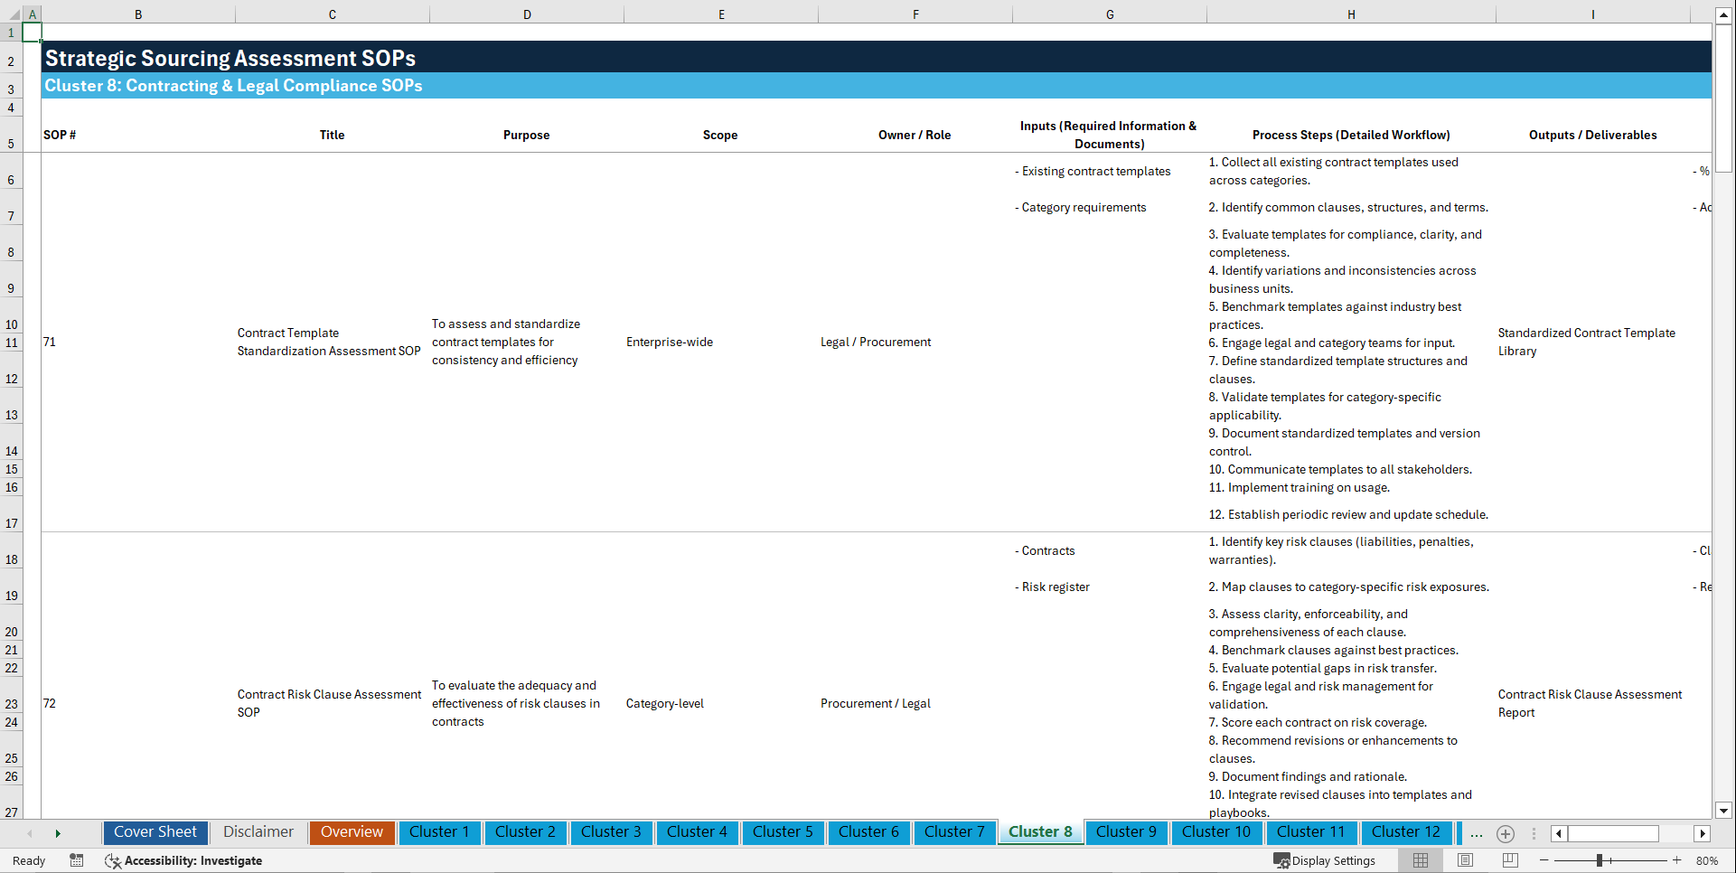Zoom out with the minus icon
Screen dimensions: 1736x873
pyautogui.click(x=1544, y=860)
